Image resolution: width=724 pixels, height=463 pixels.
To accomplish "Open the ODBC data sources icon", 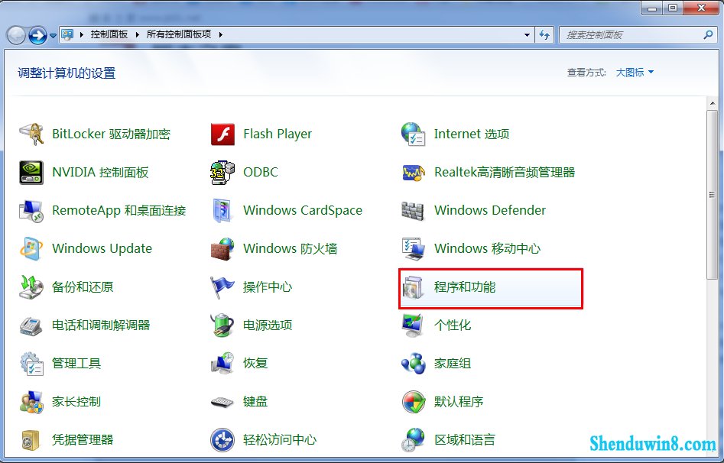I will 222,172.
